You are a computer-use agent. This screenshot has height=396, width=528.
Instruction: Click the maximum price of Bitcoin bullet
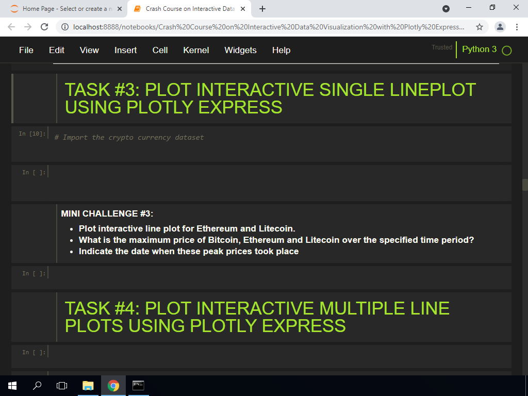point(276,240)
